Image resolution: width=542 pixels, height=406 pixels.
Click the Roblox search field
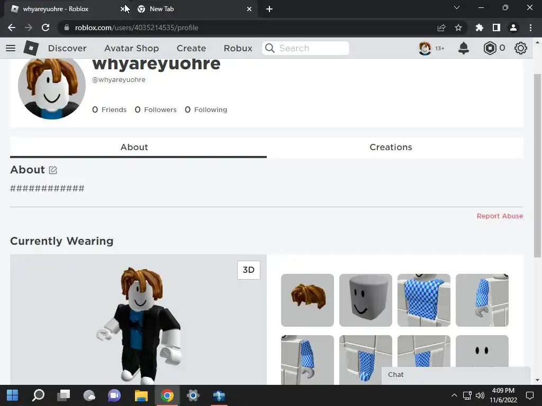(x=305, y=48)
